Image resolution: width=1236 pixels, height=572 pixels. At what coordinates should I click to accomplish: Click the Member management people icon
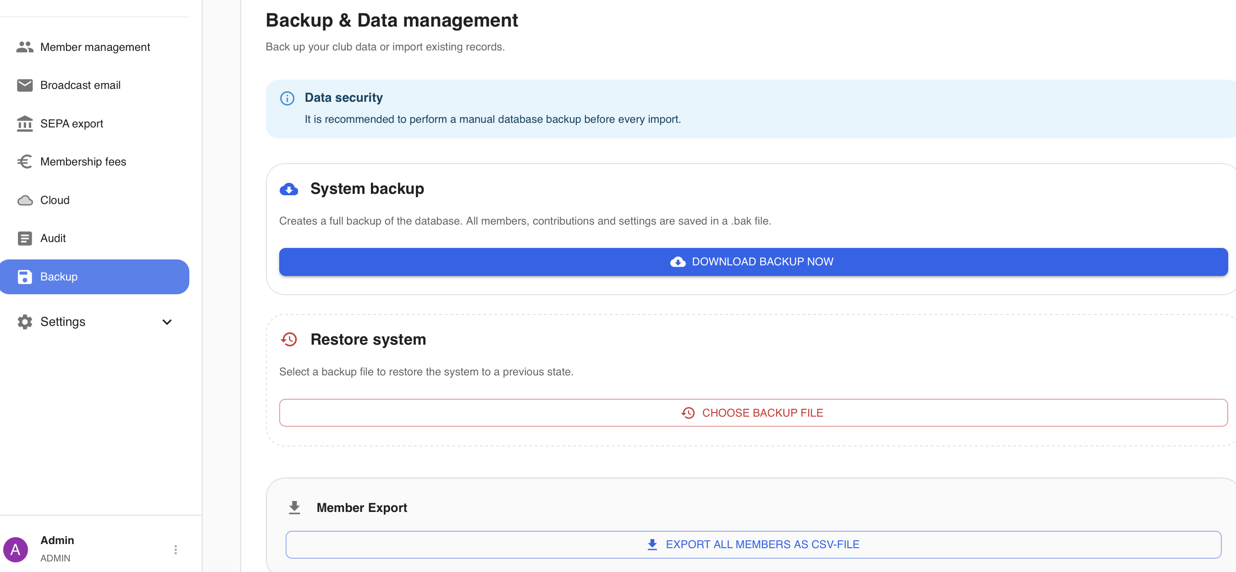pyautogui.click(x=24, y=47)
